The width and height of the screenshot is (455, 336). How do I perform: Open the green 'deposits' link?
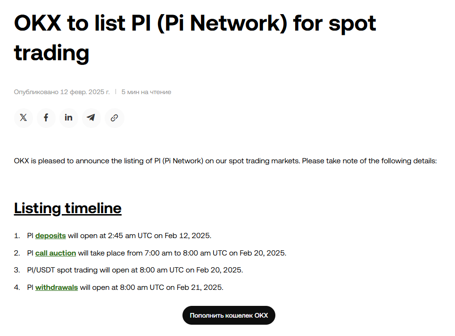[50, 236]
